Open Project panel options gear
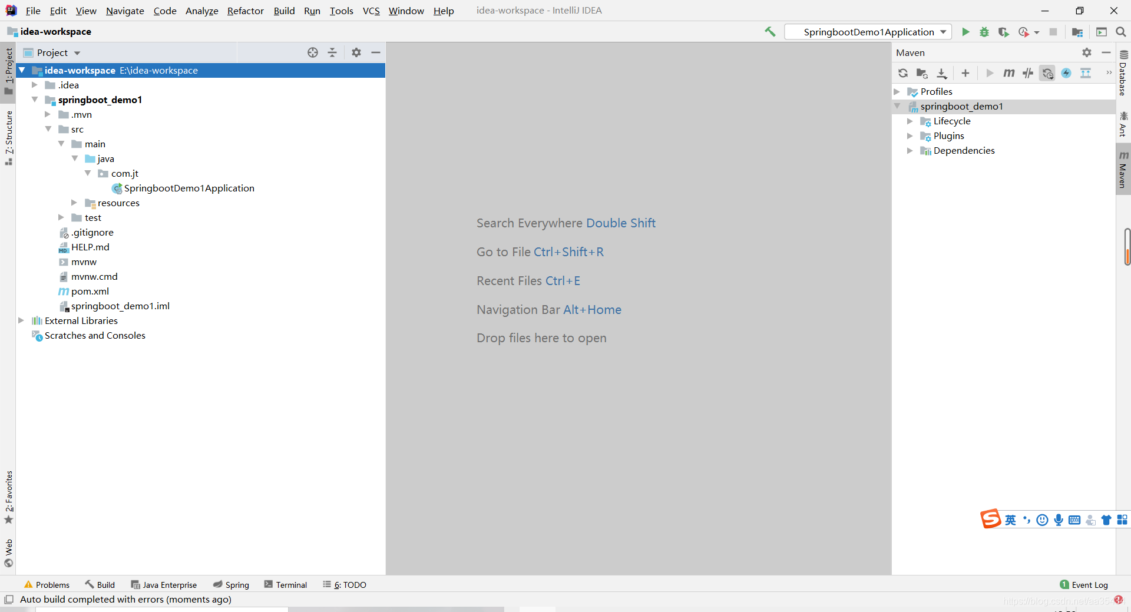The image size is (1131, 612). [356, 52]
